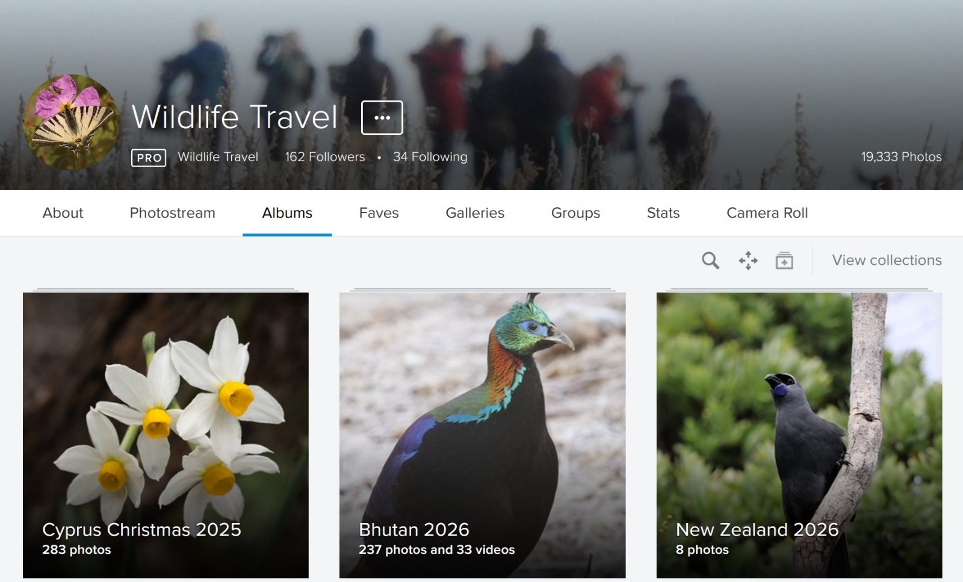Image resolution: width=963 pixels, height=582 pixels.
Task: Open the Camera Roll tab
Action: tap(767, 213)
